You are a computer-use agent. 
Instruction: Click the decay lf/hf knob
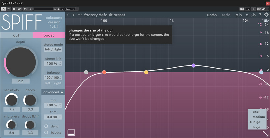30,125
